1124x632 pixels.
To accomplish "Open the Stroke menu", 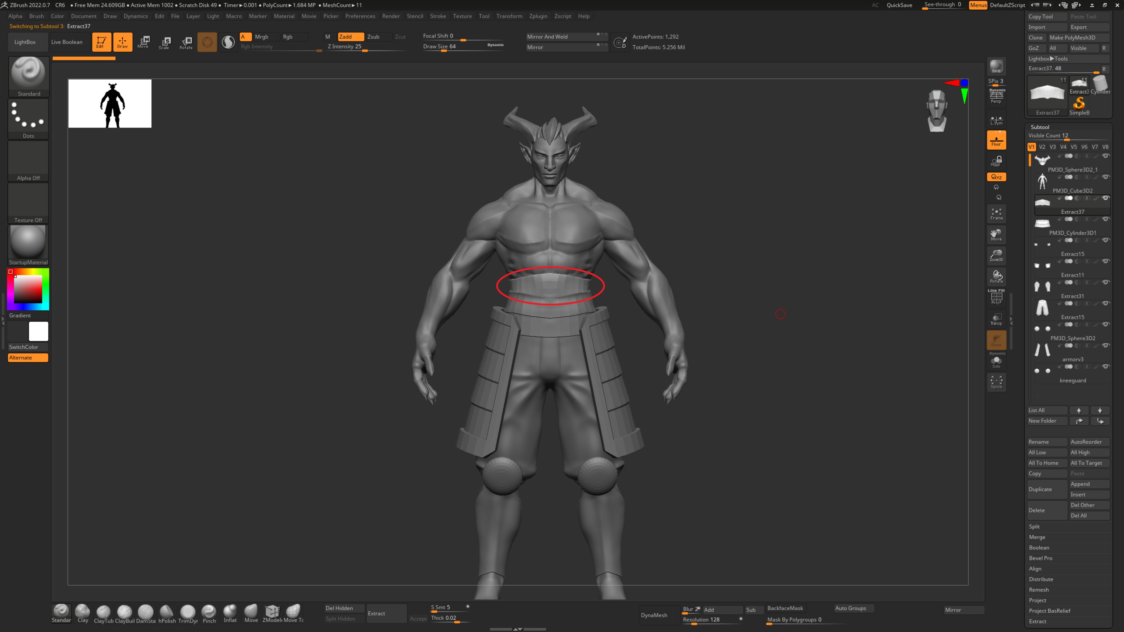I will 438,16.
